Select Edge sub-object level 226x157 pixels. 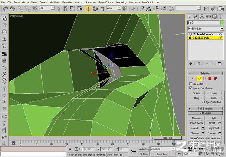click(199, 78)
